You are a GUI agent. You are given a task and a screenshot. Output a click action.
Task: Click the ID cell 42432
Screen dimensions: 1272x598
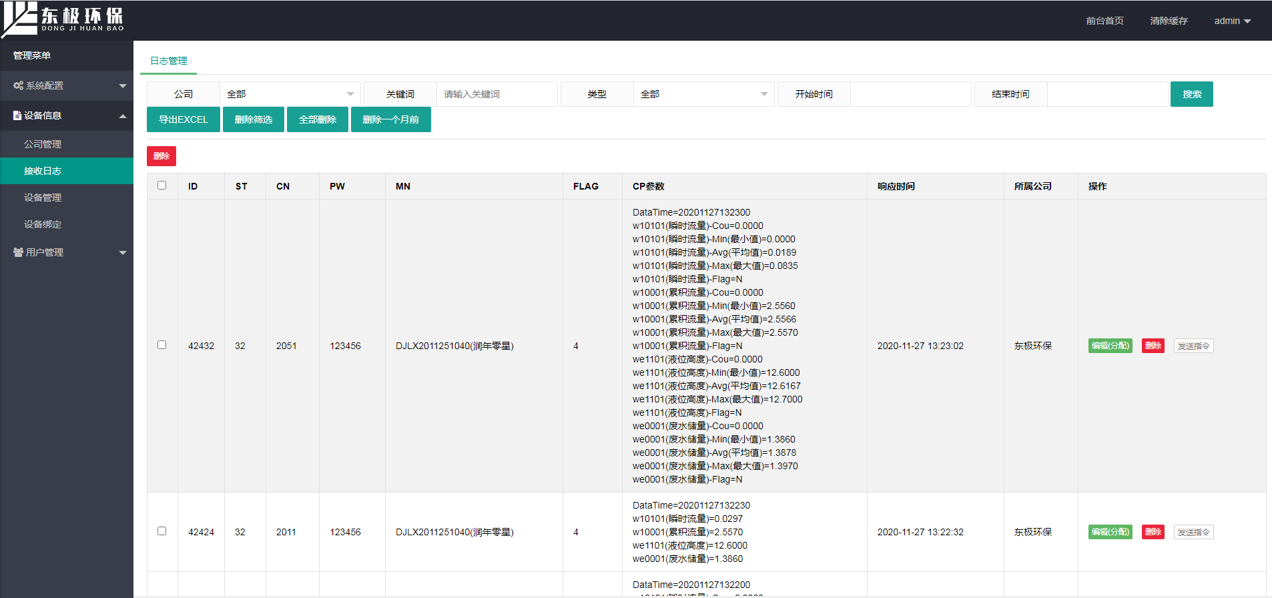[201, 346]
